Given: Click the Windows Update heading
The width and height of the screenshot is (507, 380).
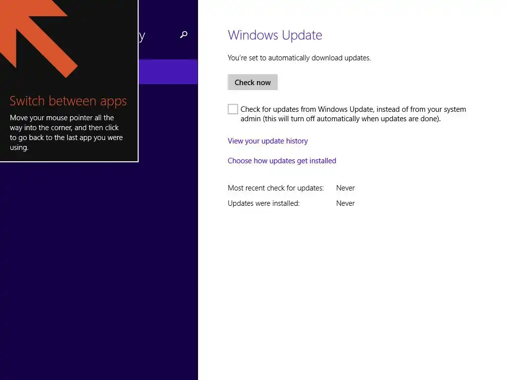Looking at the screenshot, I should 275,35.
